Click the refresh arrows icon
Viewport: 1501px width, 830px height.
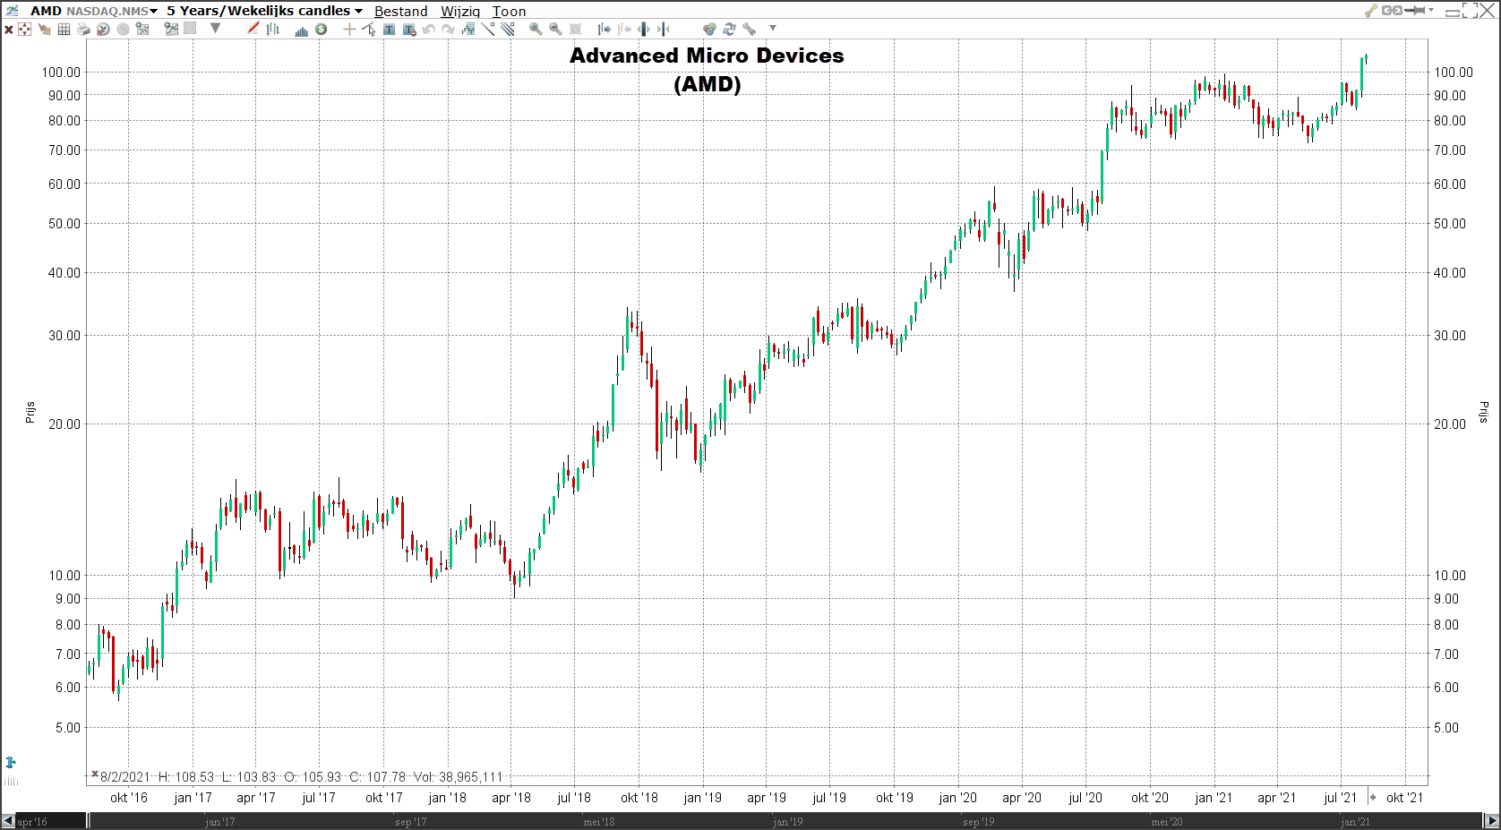[x=729, y=30]
